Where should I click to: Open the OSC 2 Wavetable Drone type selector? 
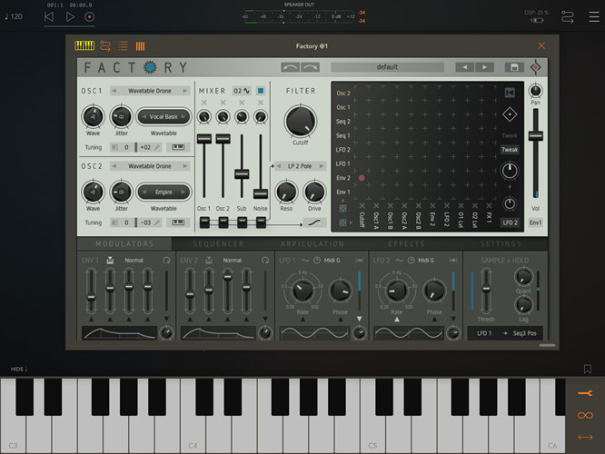click(150, 166)
